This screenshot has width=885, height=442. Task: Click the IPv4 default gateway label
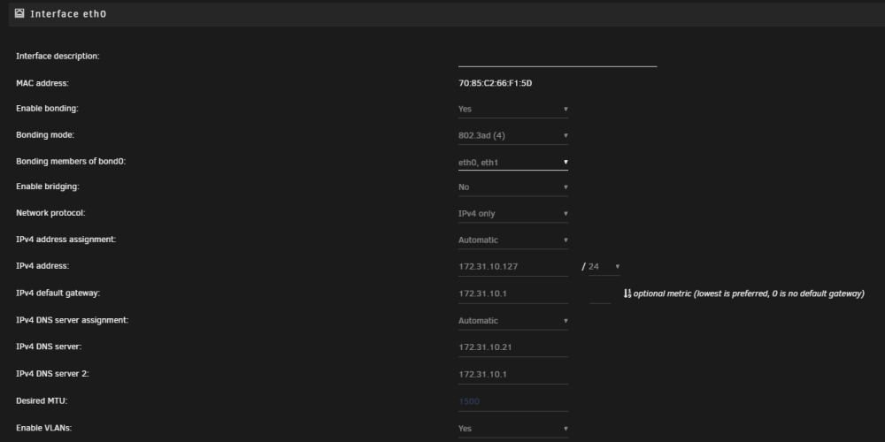pyautogui.click(x=58, y=293)
